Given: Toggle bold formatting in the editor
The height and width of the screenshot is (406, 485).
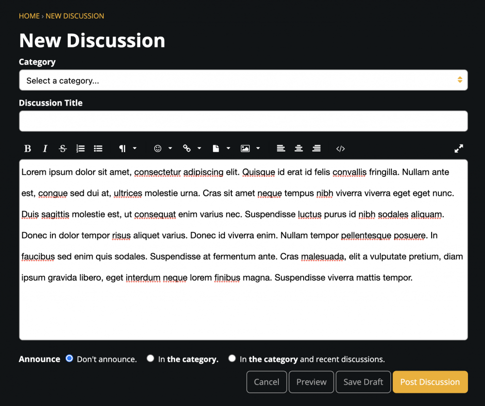Looking at the screenshot, I should pos(28,148).
